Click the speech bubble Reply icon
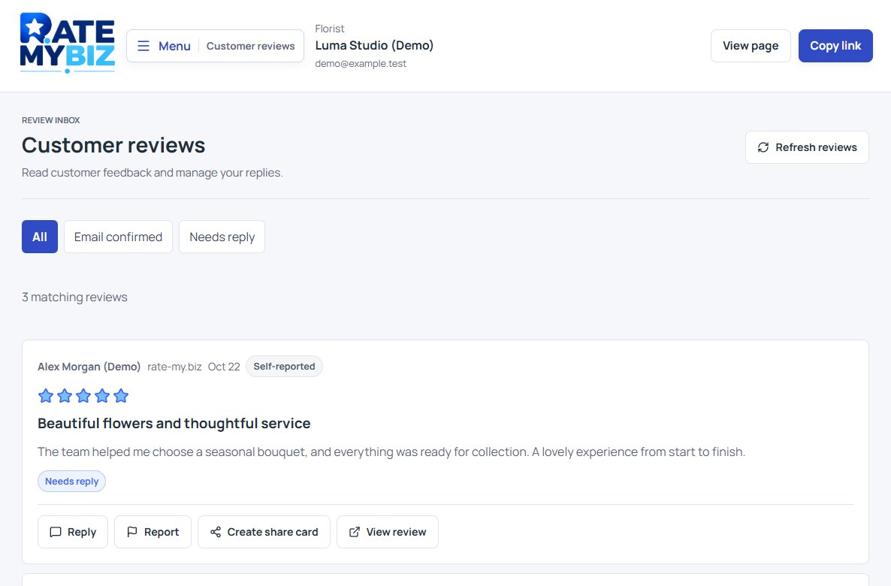This screenshot has height=586, width=891. click(x=55, y=532)
